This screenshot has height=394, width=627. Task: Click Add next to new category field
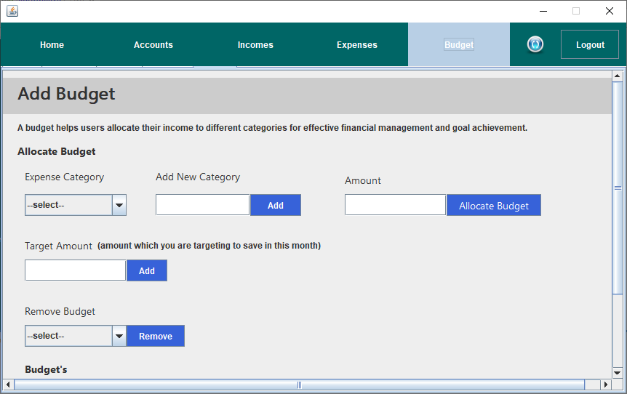tap(276, 206)
